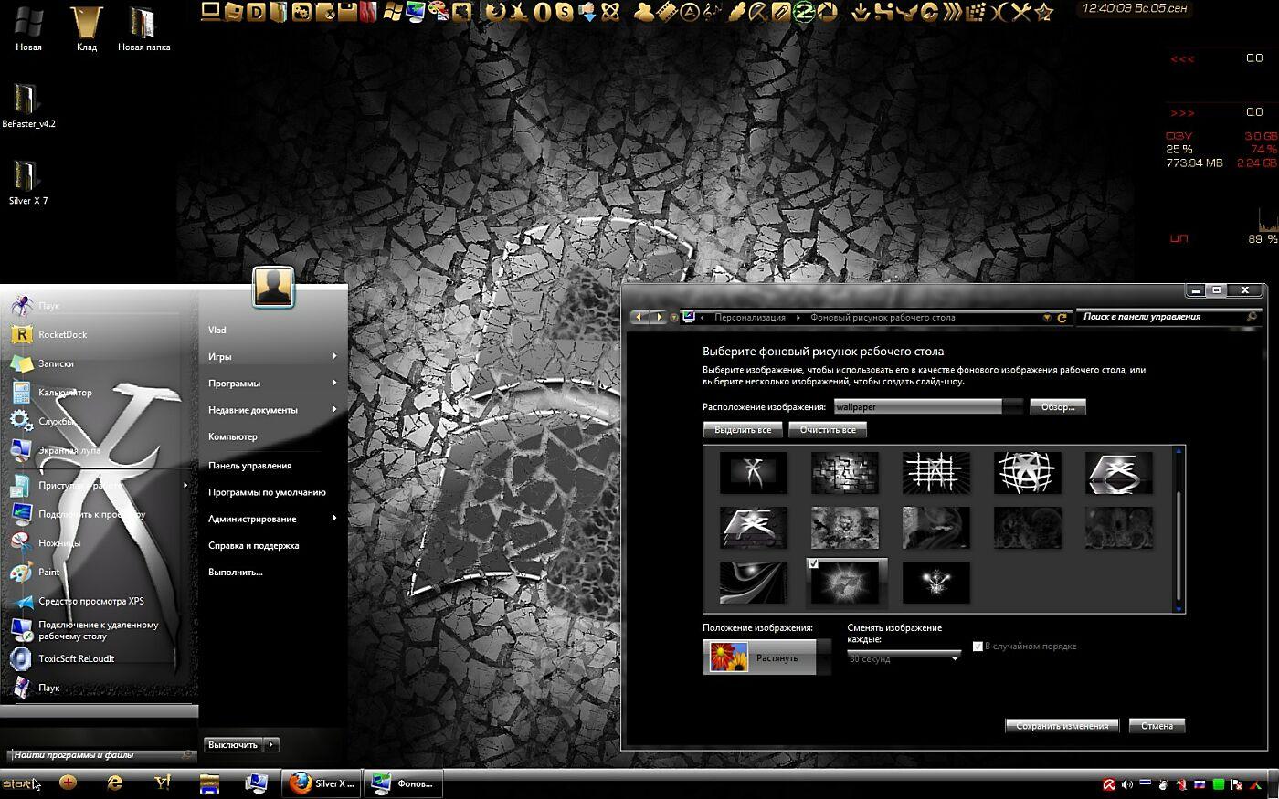Click the gold star icon at the dock's end
The width and height of the screenshot is (1279, 799).
(1044, 12)
